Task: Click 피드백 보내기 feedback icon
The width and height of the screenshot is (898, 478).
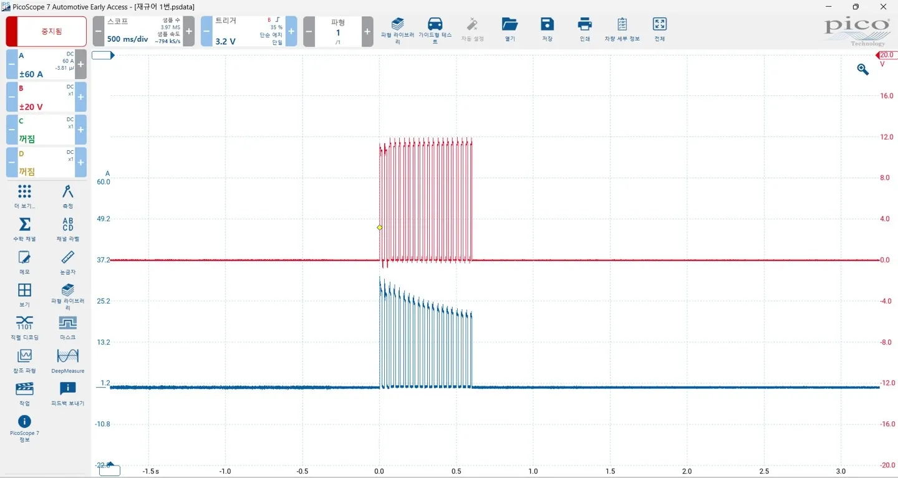Action: [68, 393]
